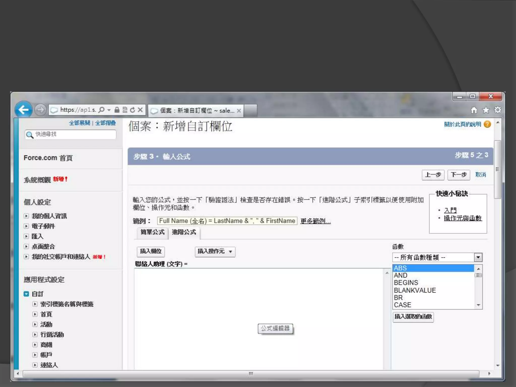Click the horizontal scrollbar at page bottom

pyautogui.click(x=251, y=373)
